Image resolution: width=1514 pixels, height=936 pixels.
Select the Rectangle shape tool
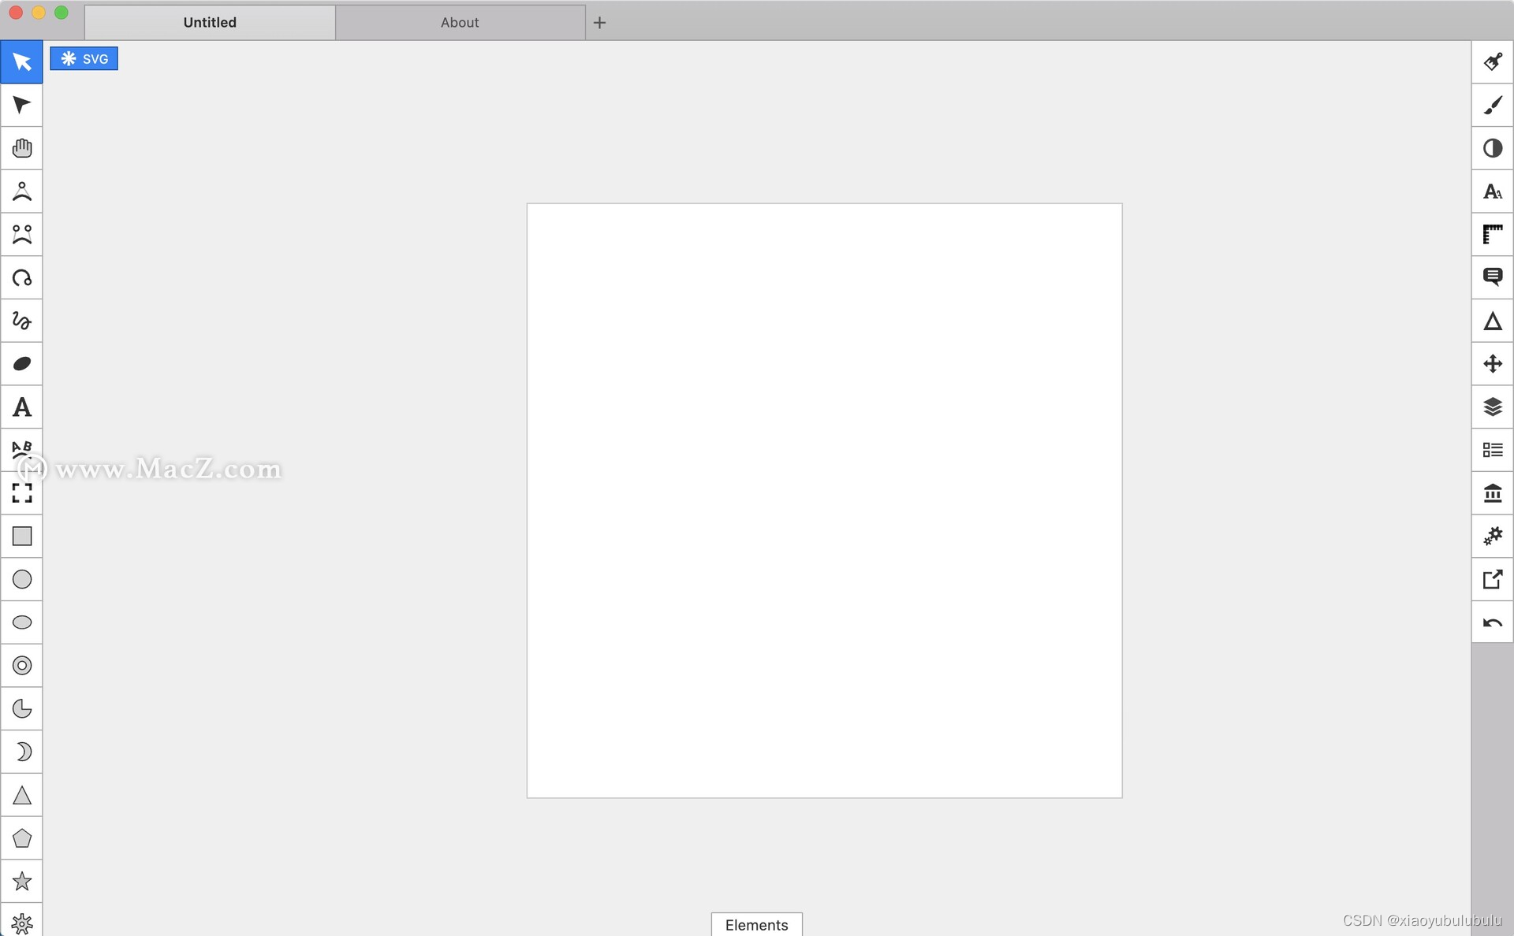(x=21, y=537)
